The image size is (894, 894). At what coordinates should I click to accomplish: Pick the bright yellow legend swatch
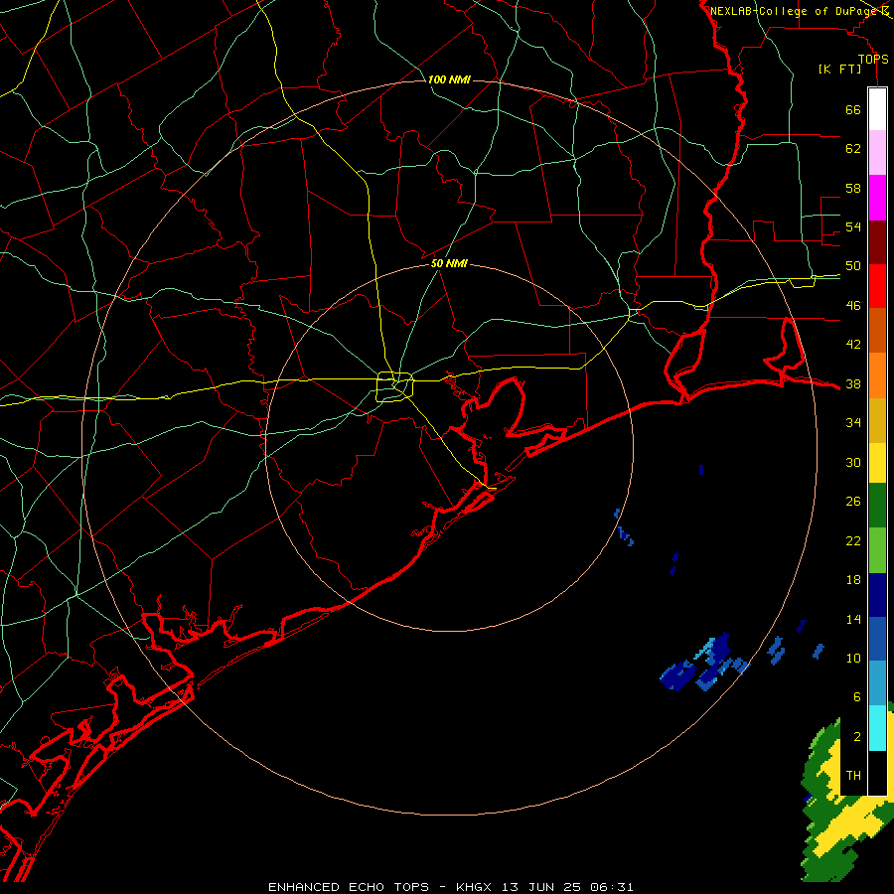(x=877, y=462)
